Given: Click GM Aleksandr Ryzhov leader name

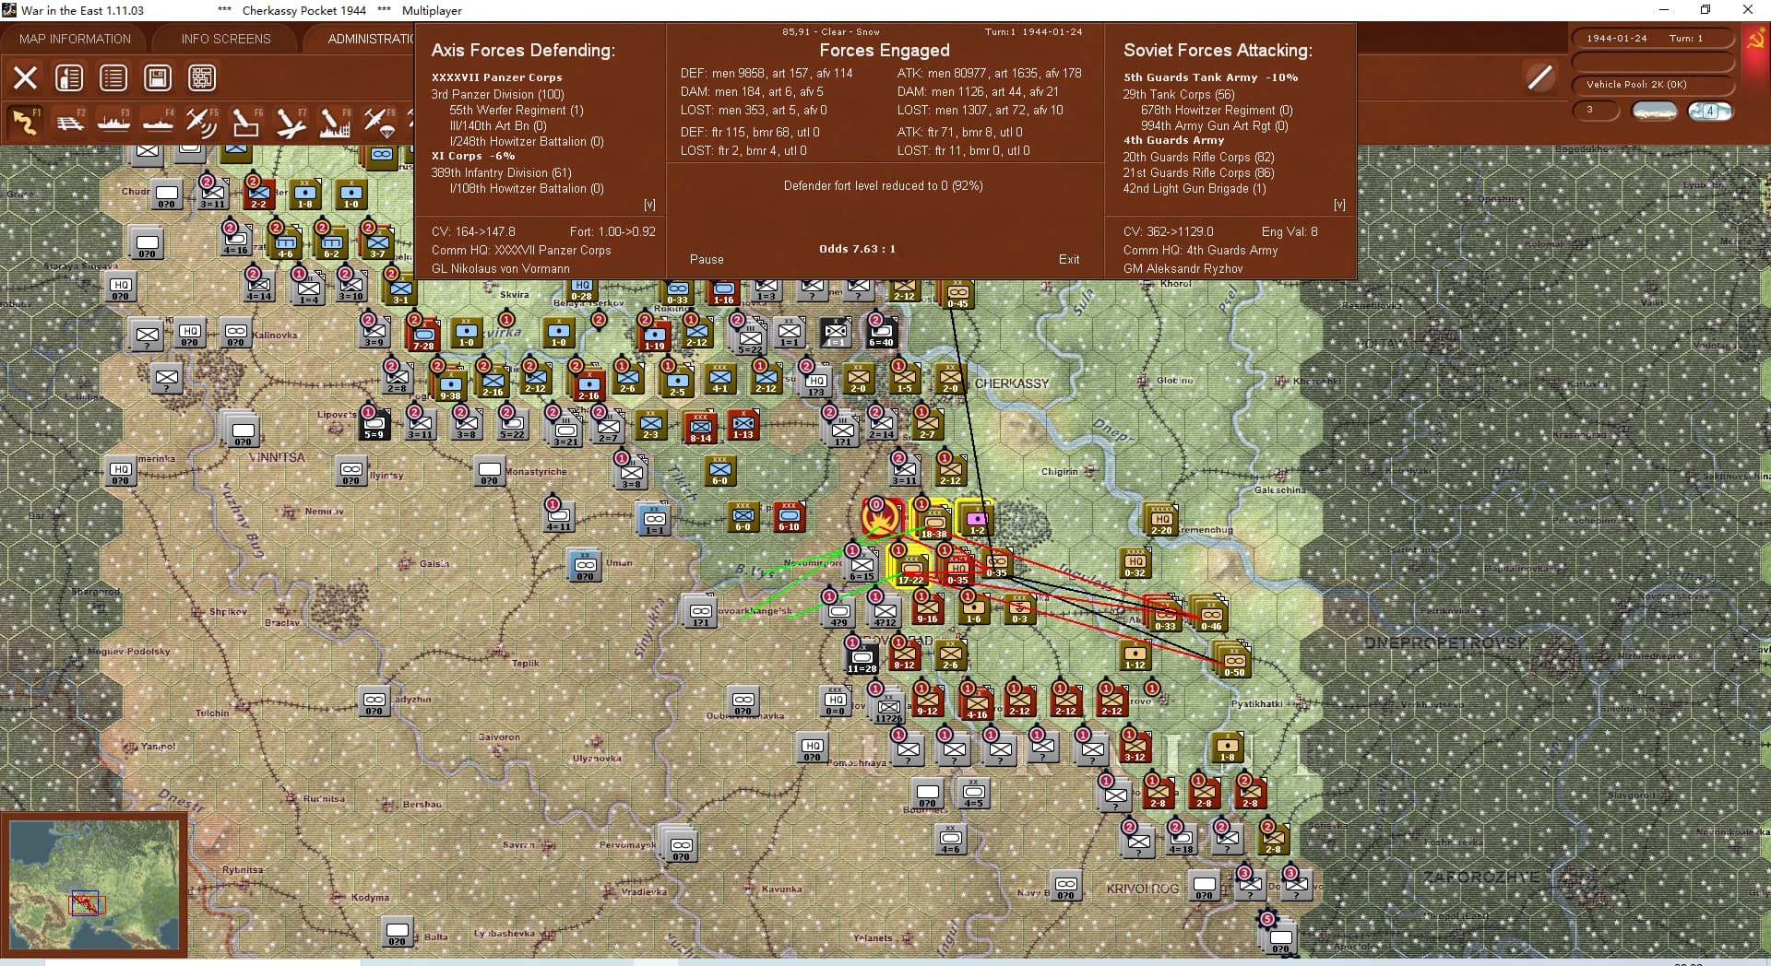Looking at the screenshot, I should pos(1183,268).
